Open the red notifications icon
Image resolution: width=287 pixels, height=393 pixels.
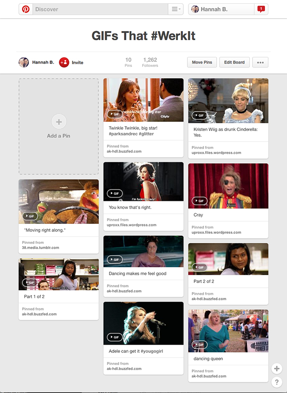pos(261,9)
